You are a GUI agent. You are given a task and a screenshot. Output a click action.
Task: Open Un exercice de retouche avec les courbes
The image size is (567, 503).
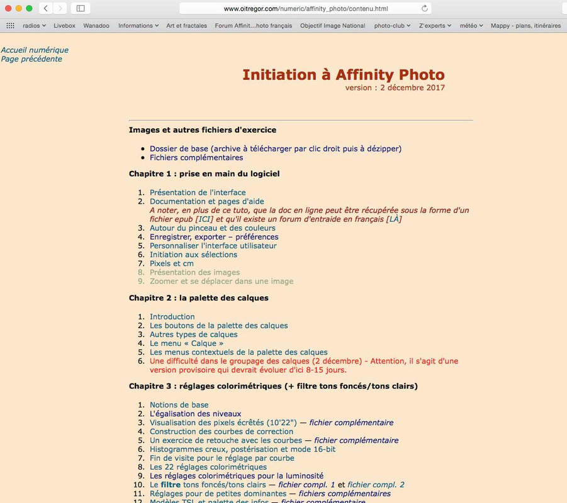pyautogui.click(x=226, y=440)
